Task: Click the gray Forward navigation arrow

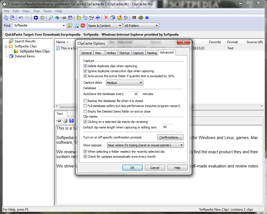Action: click(x=42, y=18)
